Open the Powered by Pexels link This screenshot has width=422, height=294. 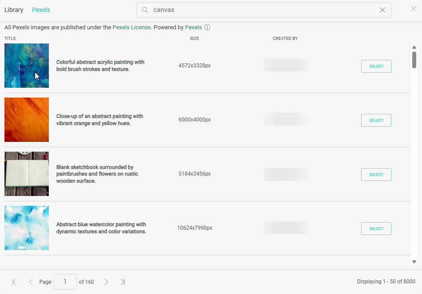193,27
